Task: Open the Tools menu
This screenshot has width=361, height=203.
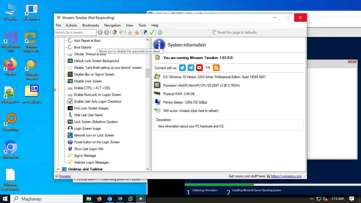Action: pyautogui.click(x=142, y=25)
